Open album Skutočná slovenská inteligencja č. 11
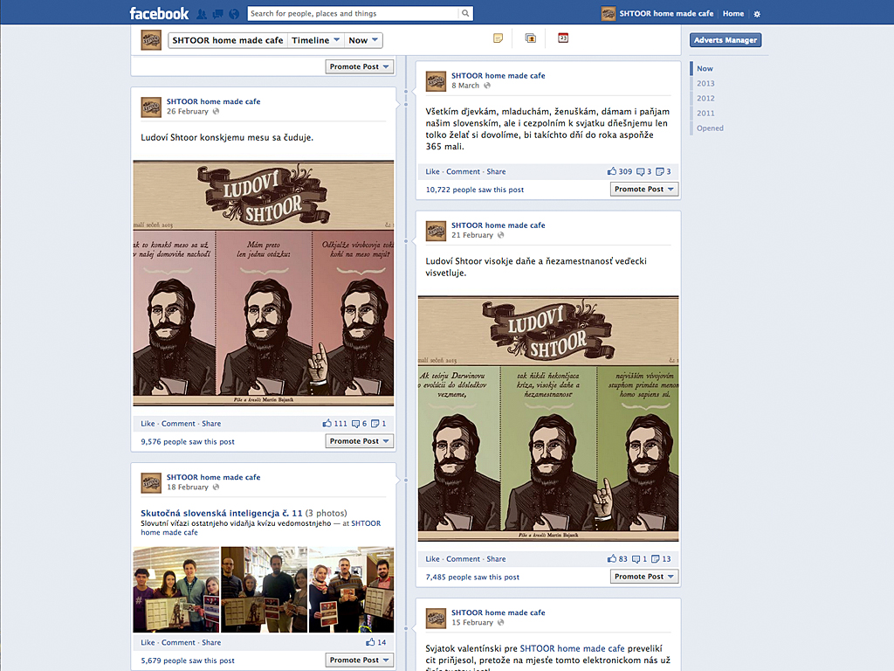This screenshot has height=671, width=894. coord(221,513)
